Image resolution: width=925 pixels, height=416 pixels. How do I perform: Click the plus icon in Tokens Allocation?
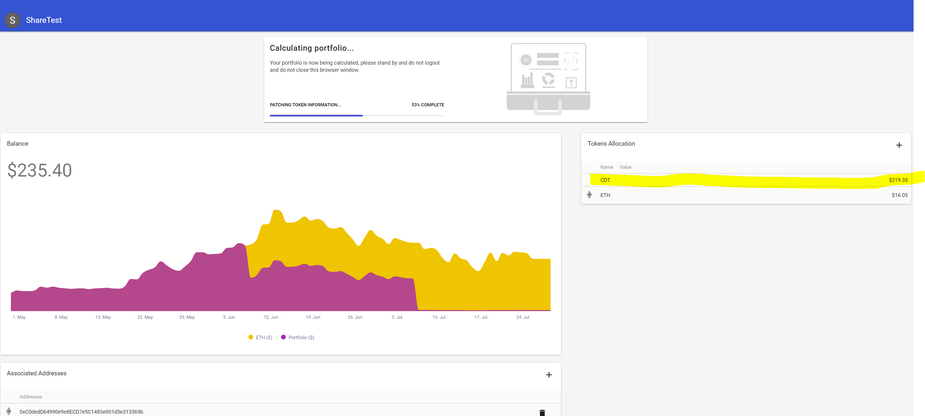tap(899, 145)
